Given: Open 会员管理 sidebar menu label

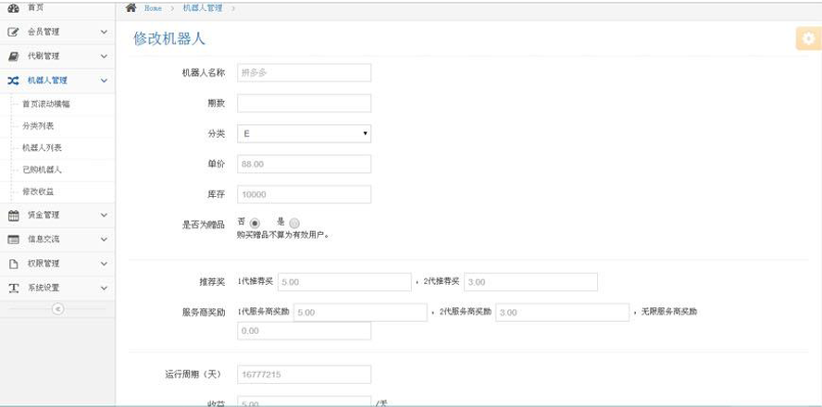Looking at the screenshot, I should tap(44, 32).
